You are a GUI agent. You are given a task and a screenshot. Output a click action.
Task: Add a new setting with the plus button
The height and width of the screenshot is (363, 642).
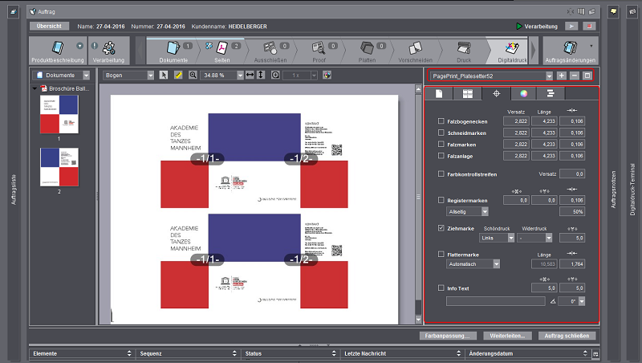pos(561,75)
